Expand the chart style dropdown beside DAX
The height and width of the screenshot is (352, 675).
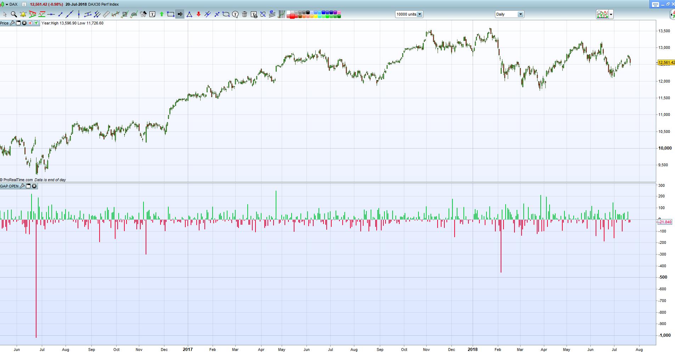click(x=7, y=4)
